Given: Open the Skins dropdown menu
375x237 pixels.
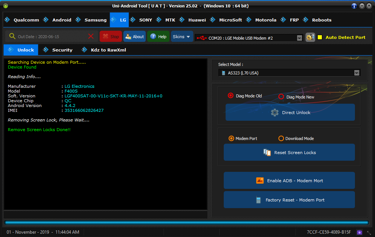Looking at the screenshot, I should 182,36.
